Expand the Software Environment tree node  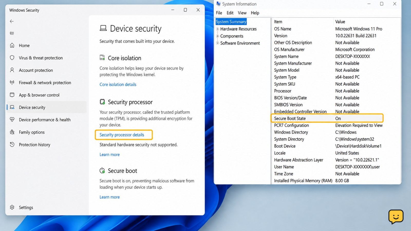(218, 43)
